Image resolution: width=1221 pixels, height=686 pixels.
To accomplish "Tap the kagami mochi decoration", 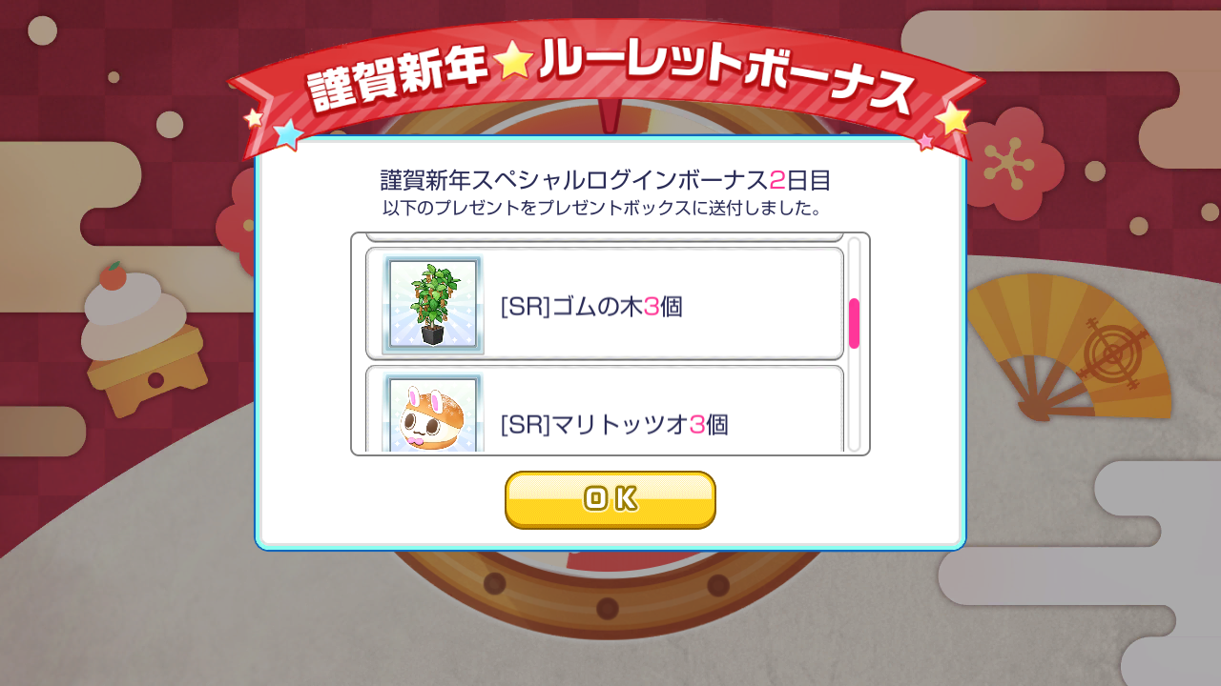I will click(x=143, y=338).
